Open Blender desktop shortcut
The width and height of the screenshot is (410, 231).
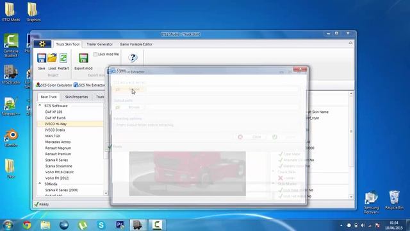tap(11, 138)
